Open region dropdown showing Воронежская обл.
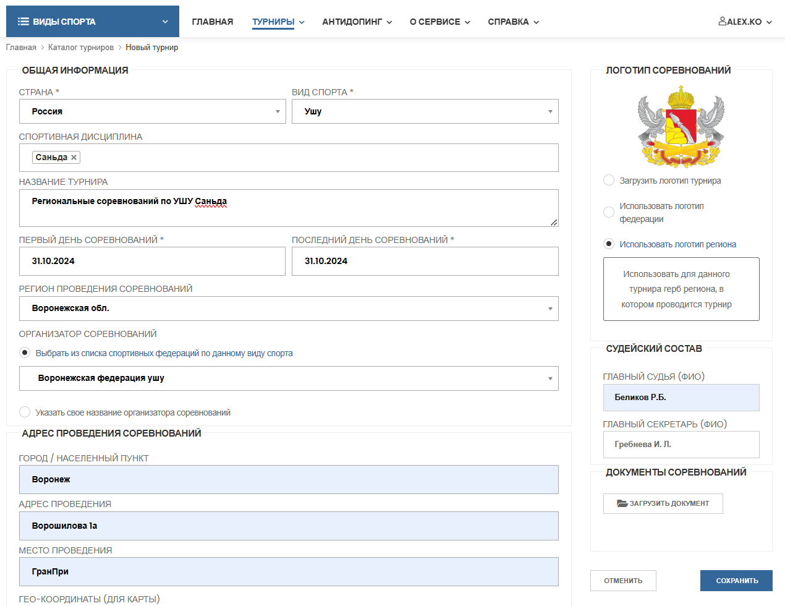Viewport: 785px width, 606px height. pos(289,309)
